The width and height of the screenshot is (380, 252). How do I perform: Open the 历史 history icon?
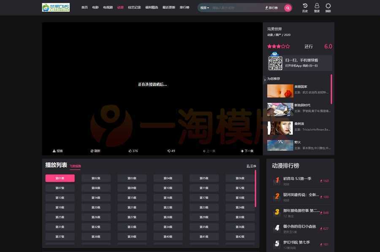[x=305, y=5]
